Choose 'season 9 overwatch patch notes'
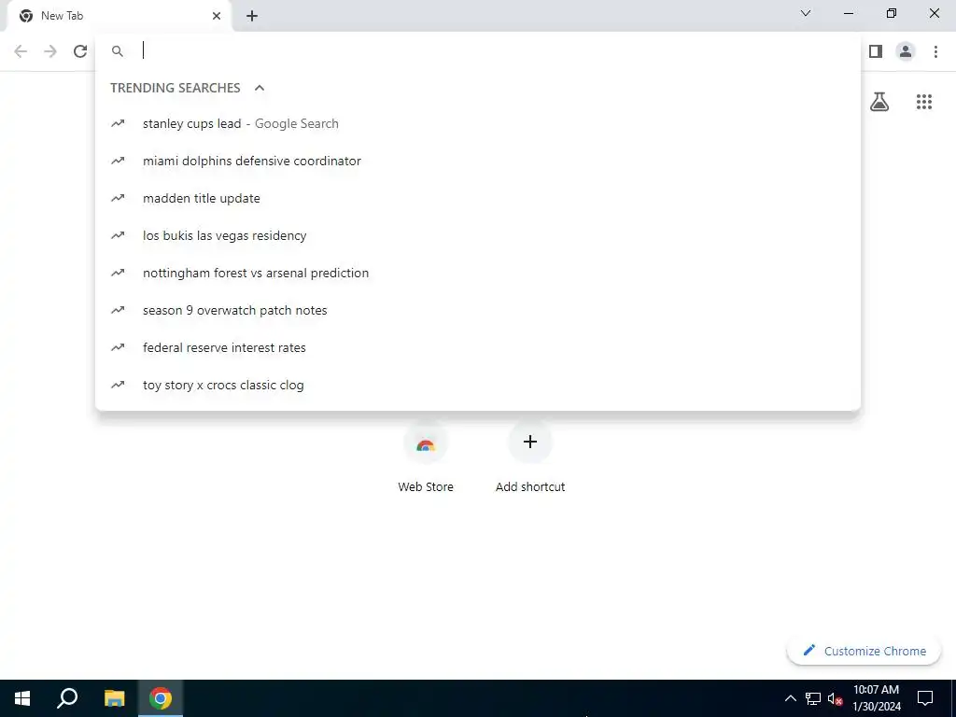 click(x=478, y=310)
